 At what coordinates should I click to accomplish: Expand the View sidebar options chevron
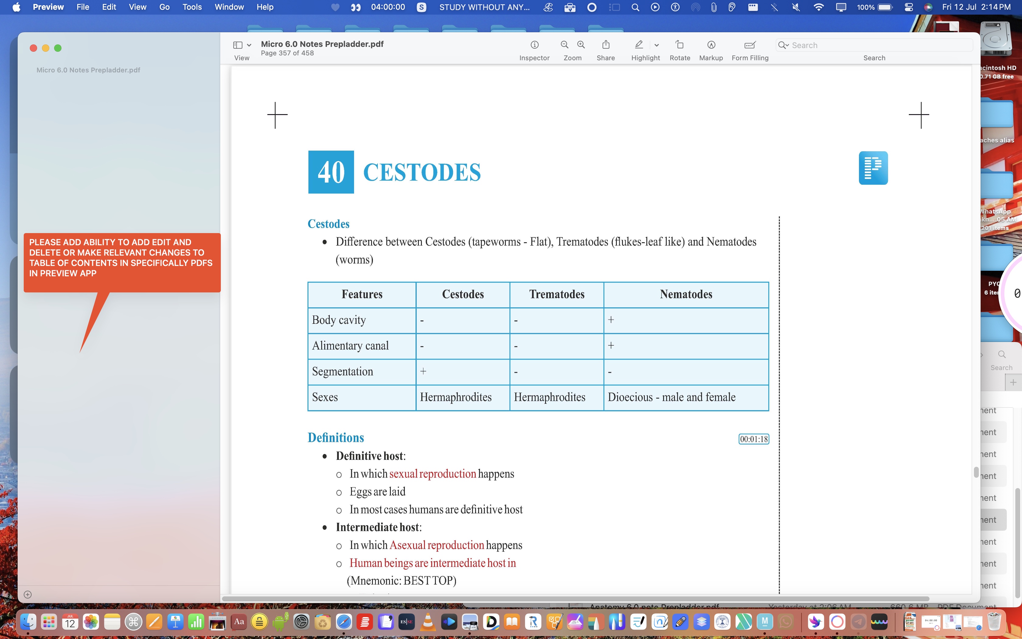(x=249, y=45)
